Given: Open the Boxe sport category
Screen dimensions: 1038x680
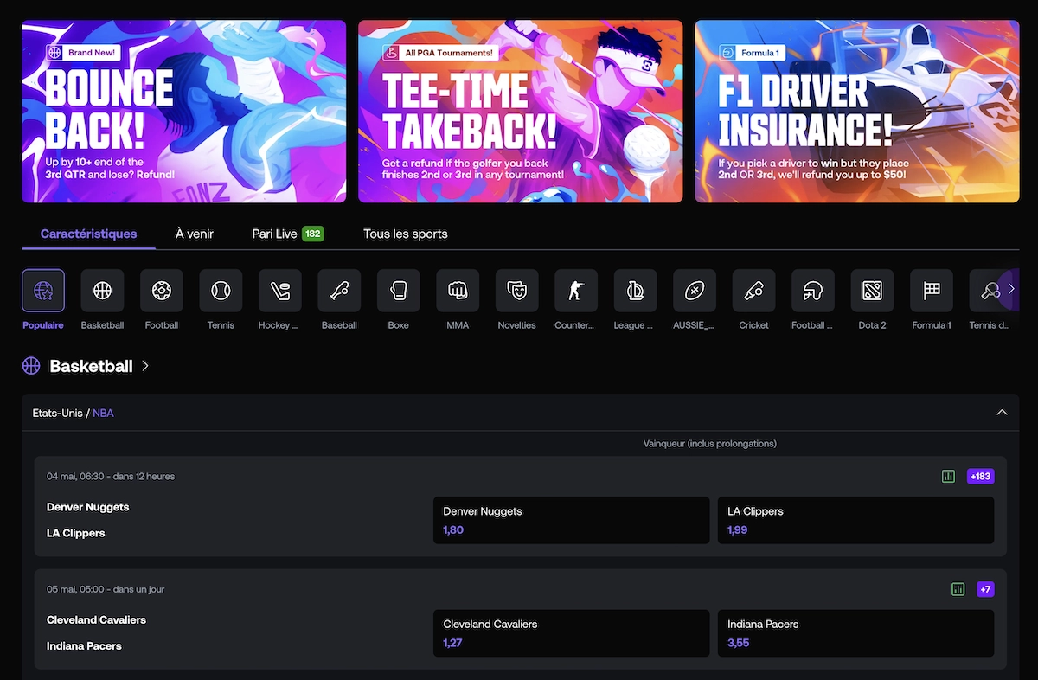Looking at the screenshot, I should pos(398,291).
